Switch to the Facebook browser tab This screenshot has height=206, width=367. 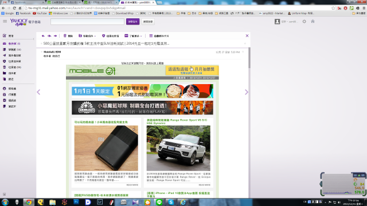click(27, 2)
